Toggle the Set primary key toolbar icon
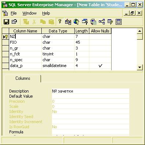 tap(60, 21)
